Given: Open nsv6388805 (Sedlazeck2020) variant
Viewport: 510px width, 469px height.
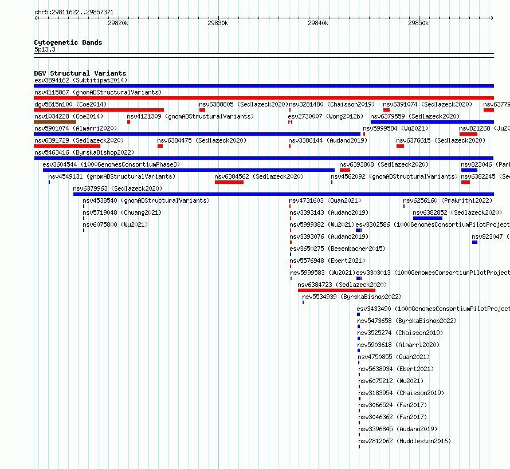Looking at the screenshot, I should (244, 104).
